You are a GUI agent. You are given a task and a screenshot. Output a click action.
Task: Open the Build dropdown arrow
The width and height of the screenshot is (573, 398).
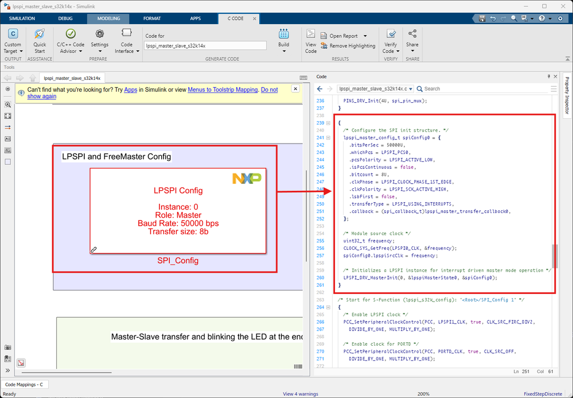(x=283, y=51)
